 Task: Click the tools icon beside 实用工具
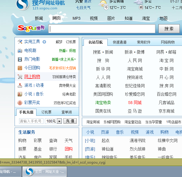(20, 42)
